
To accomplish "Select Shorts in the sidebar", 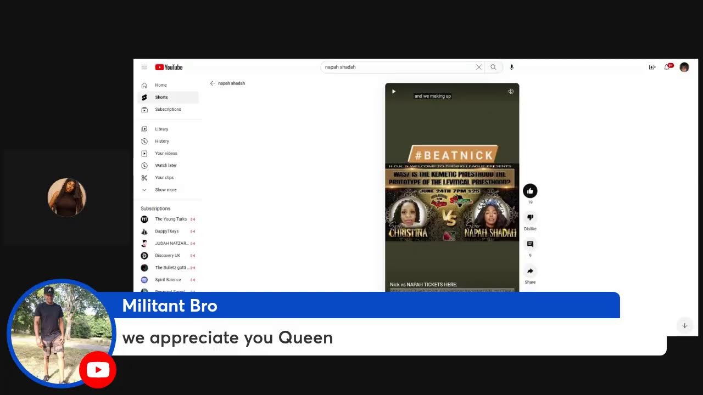I will coord(168,97).
